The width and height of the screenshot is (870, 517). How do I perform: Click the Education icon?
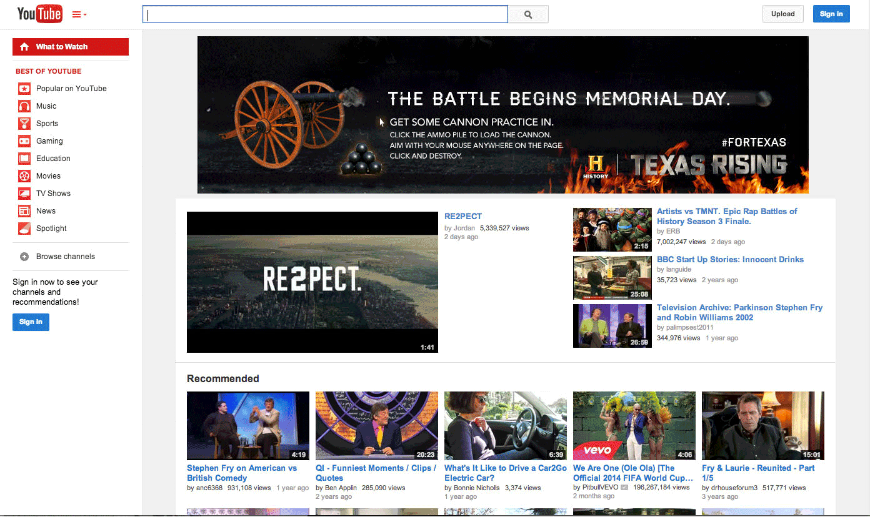coord(24,159)
